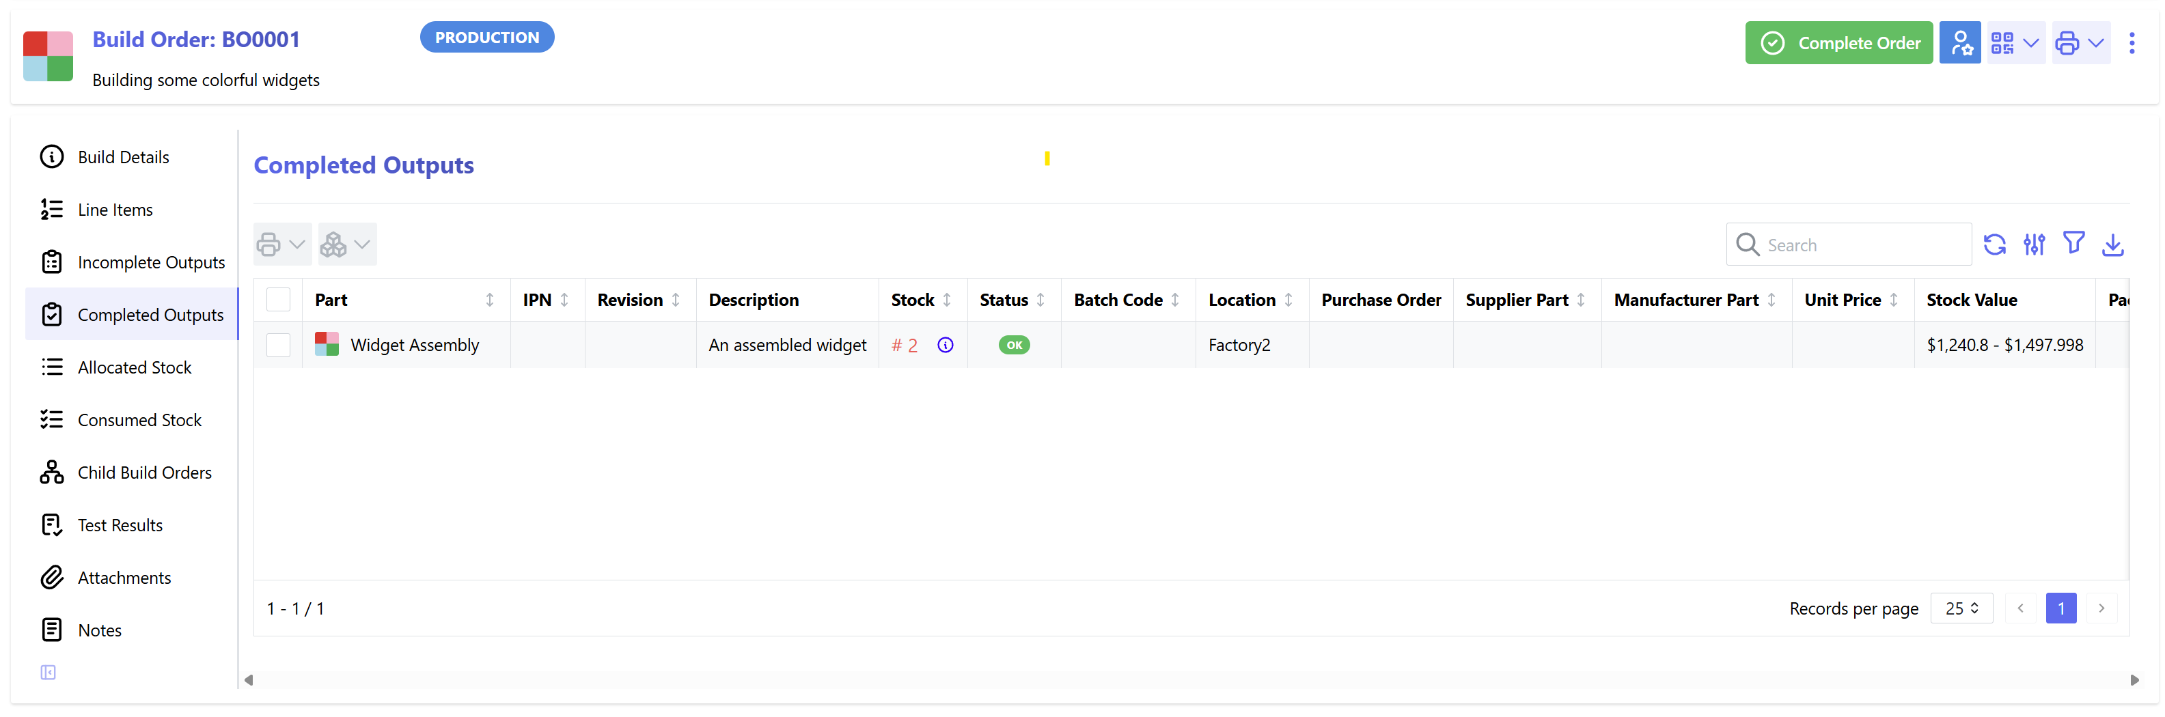The image size is (2165, 717).
Task: Open the Child Build Orders tab
Action: (145, 472)
